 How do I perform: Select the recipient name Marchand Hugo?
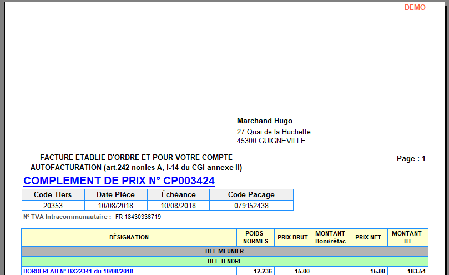(264, 121)
